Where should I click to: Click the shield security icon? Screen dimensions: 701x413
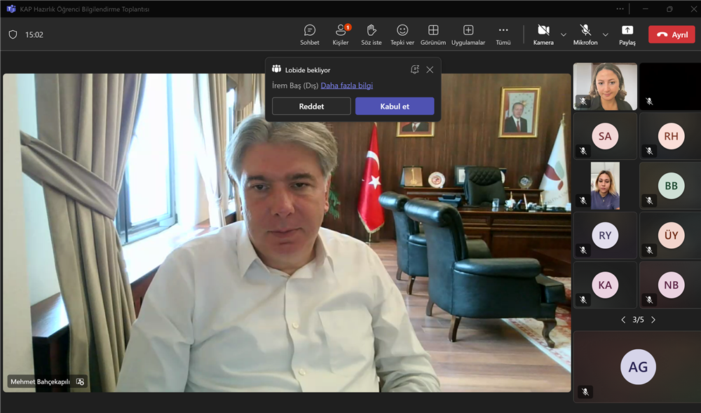(13, 34)
